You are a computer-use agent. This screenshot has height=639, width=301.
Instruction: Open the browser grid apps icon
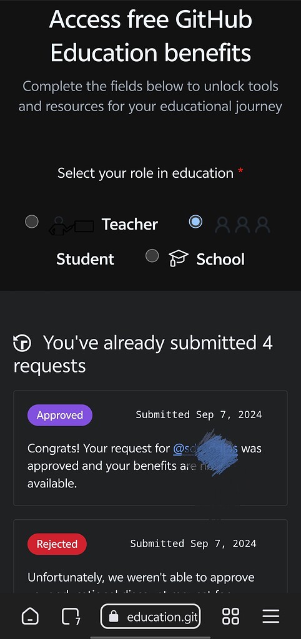pyautogui.click(x=230, y=616)
